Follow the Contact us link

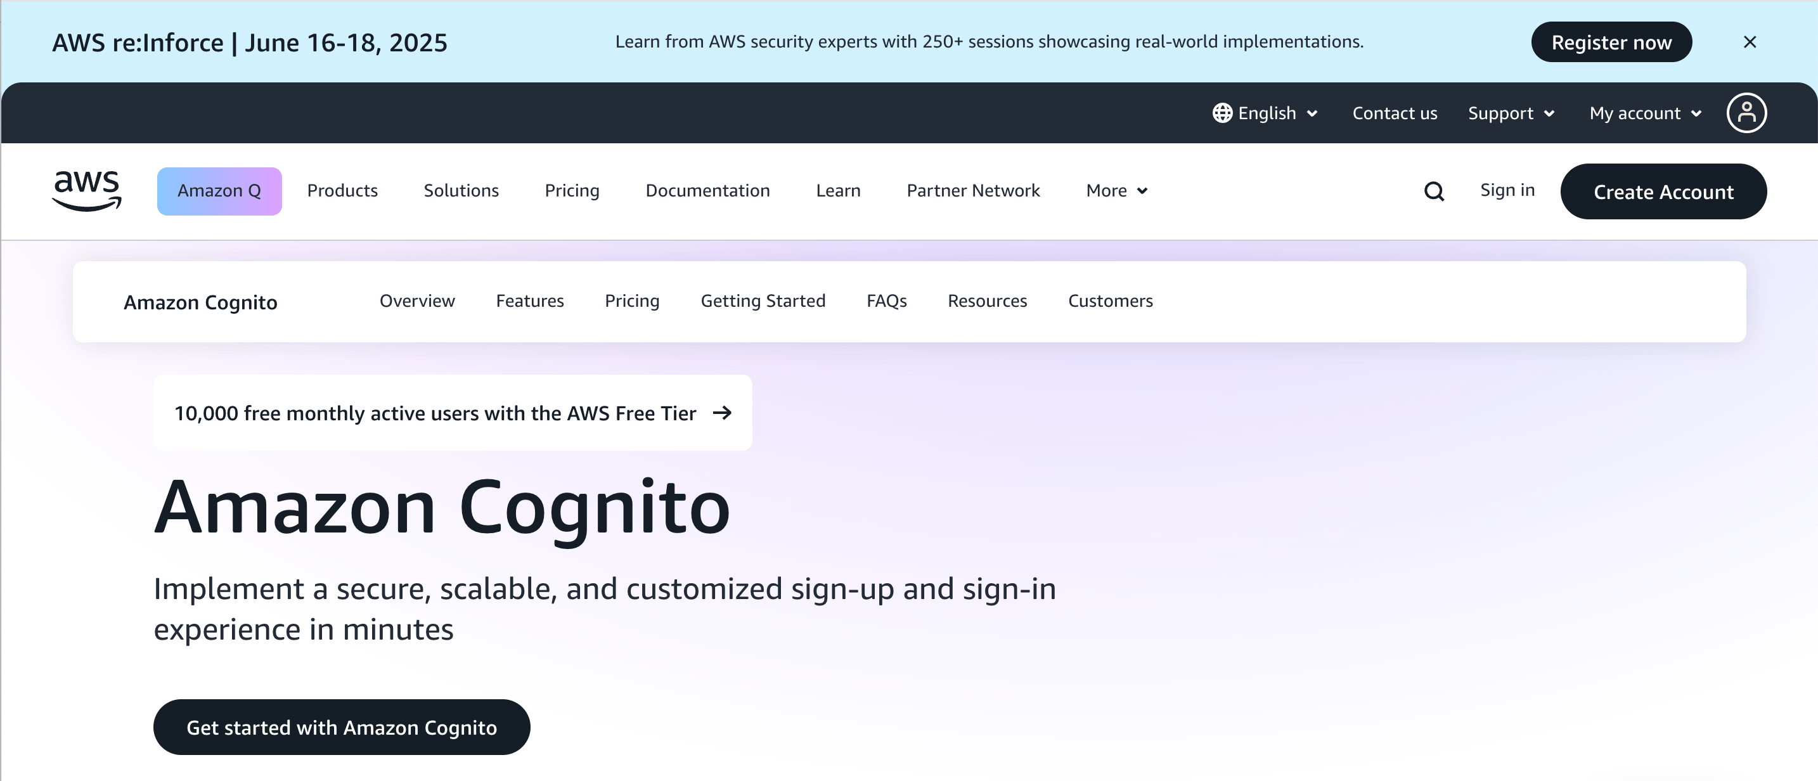(x=1395, y=113)
